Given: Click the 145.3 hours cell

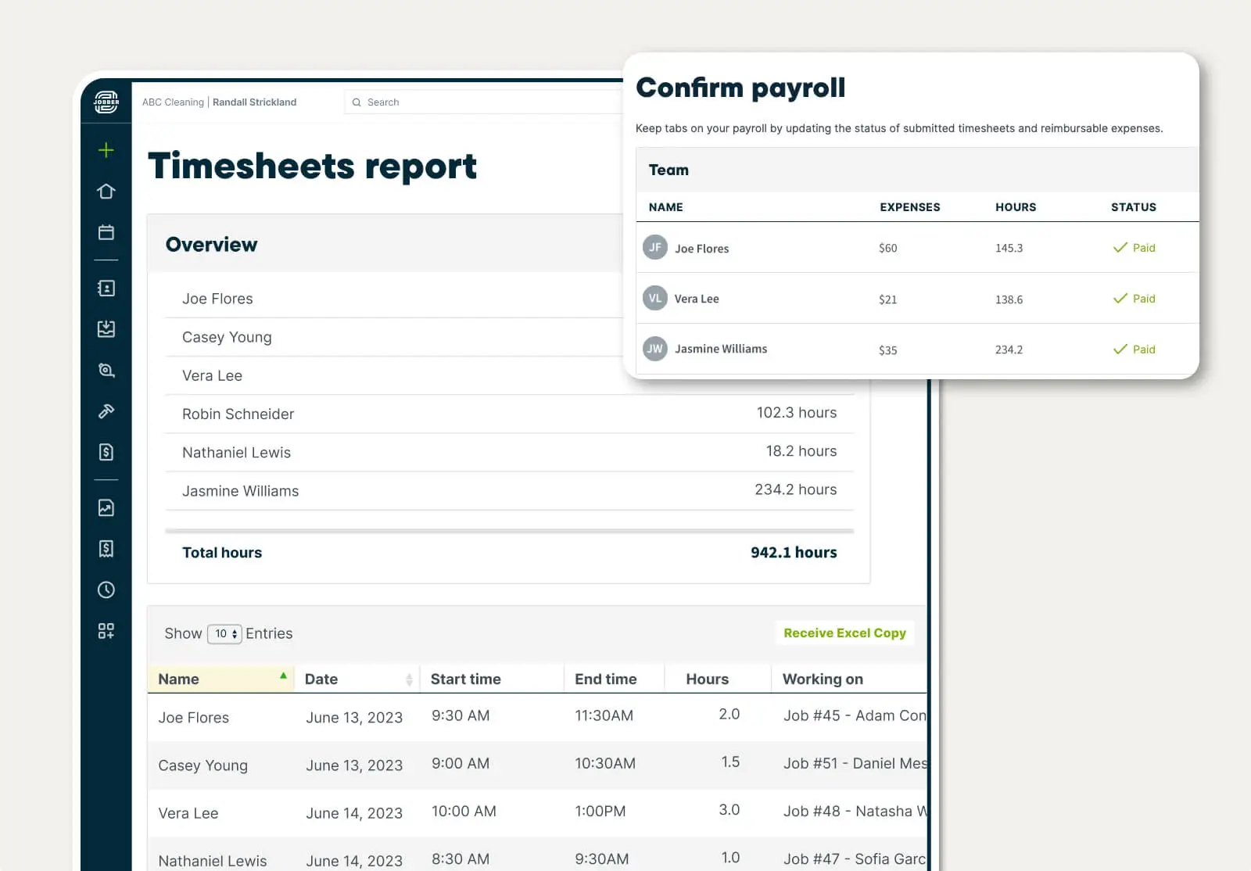Looking at the screenshot, I should click(x=1009, y=248).
